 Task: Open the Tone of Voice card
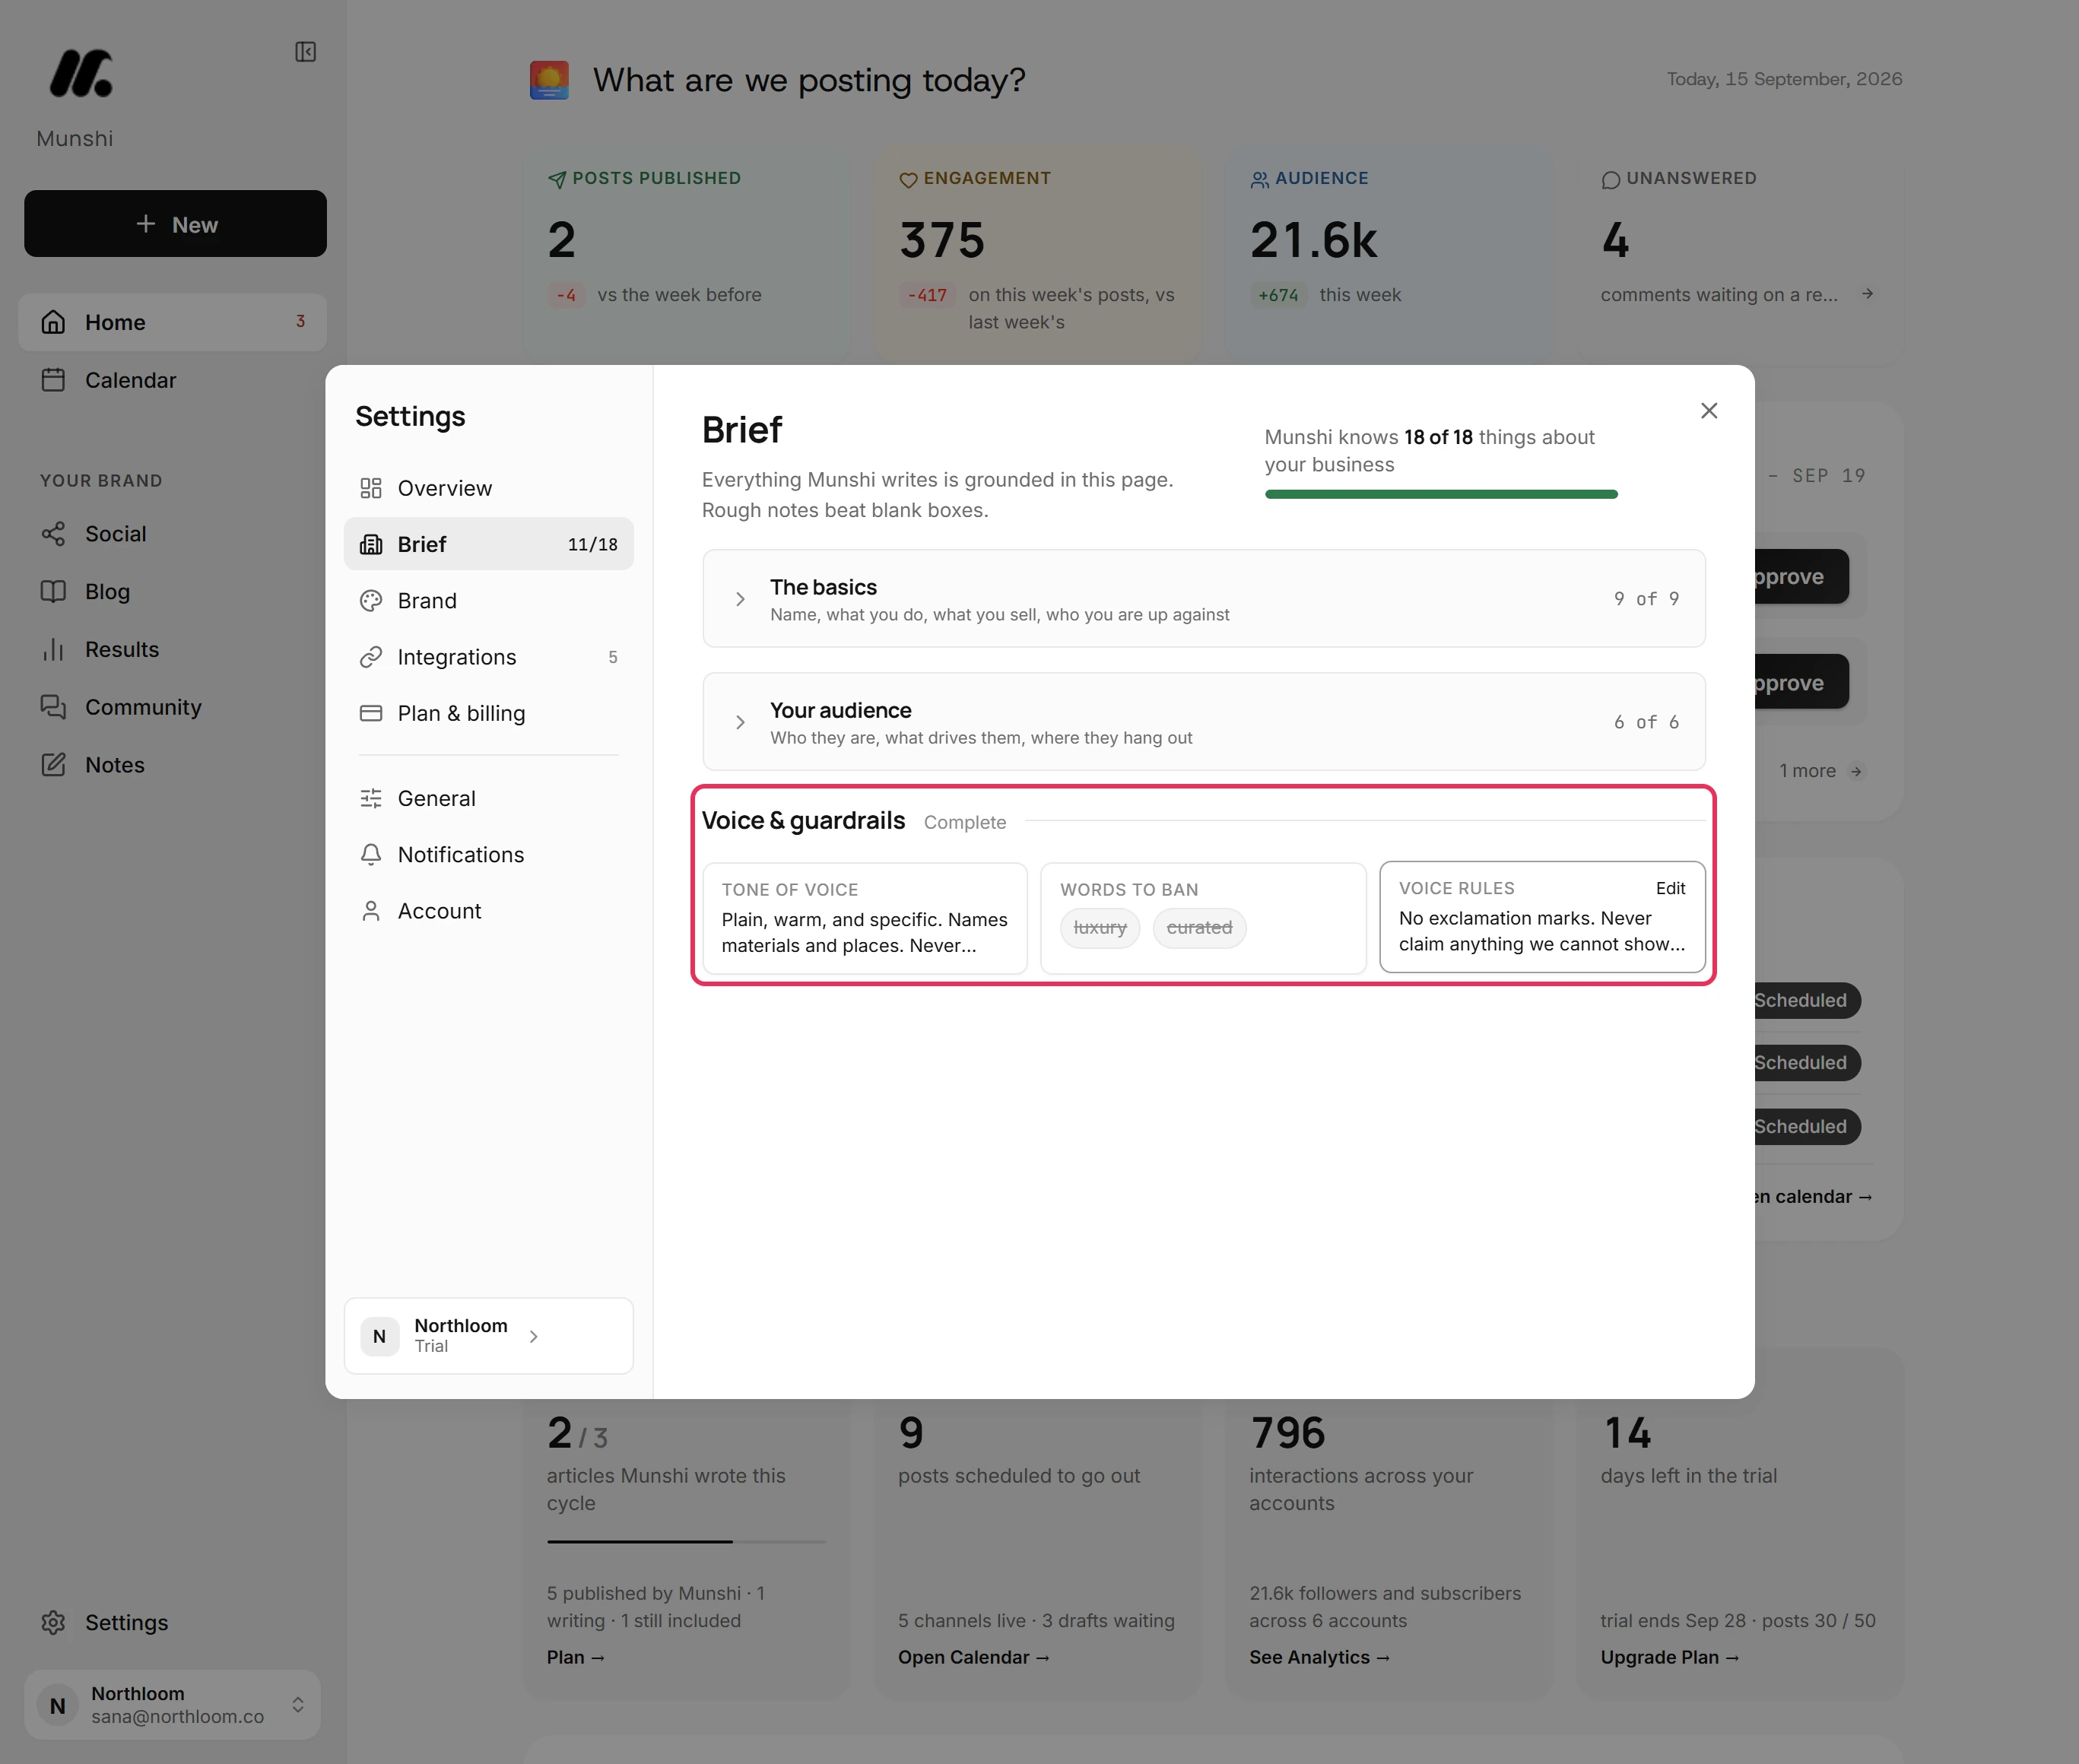[x=865, y=918]
